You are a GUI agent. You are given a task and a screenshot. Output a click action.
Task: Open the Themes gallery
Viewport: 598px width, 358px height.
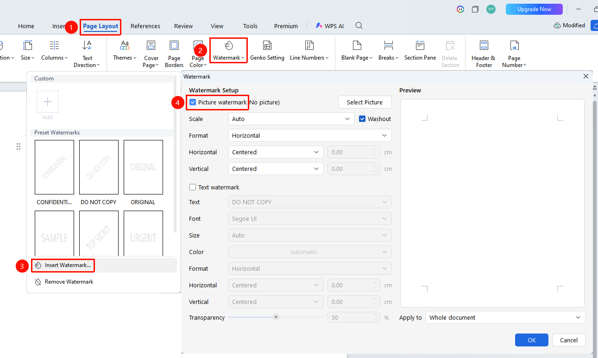pyautogui.click(x=125, y=51)
